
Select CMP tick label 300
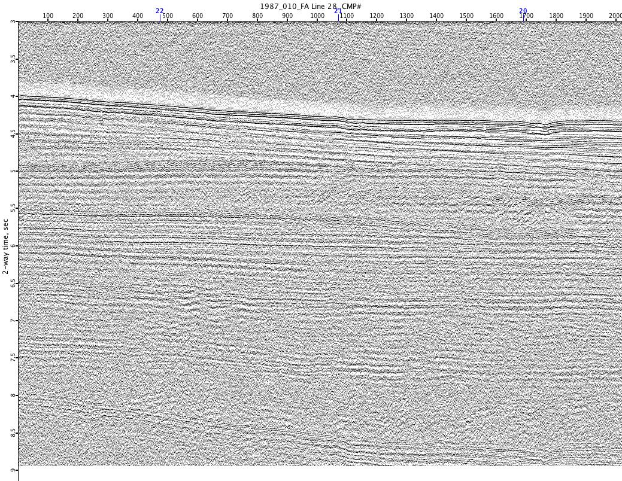coord(108,16)
